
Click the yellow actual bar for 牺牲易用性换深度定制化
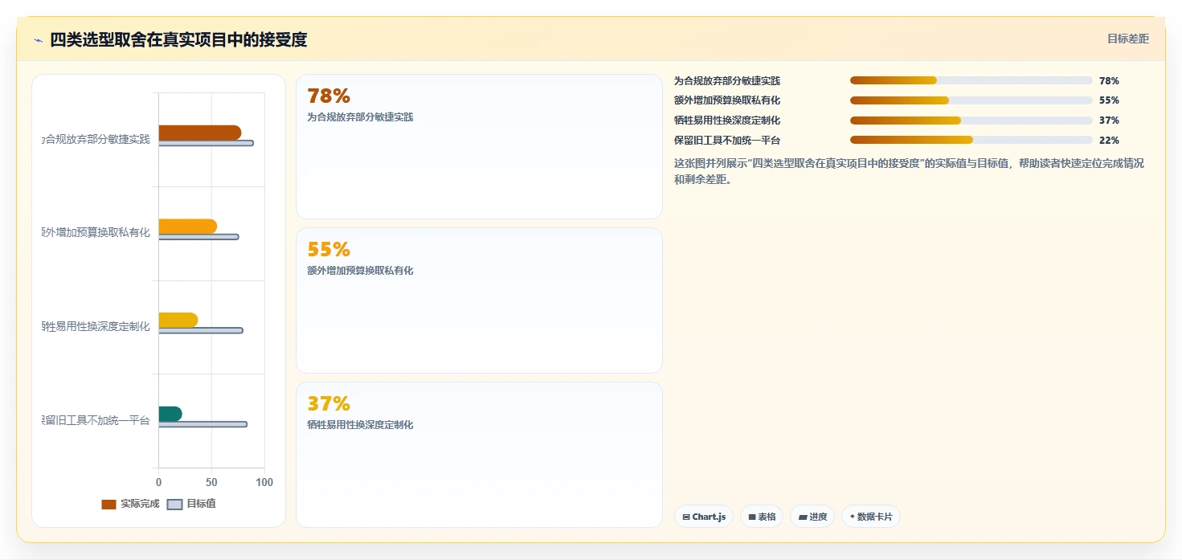click(x=178, y=320)
